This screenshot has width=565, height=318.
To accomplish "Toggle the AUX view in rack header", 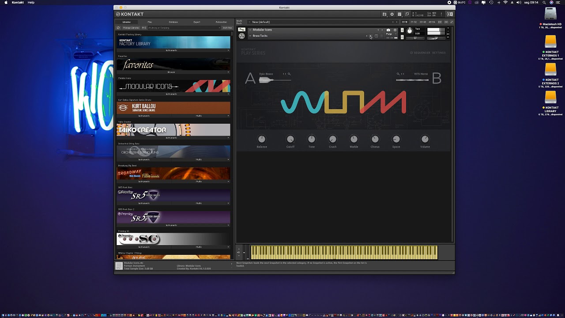I will click(x=446, y=22).
